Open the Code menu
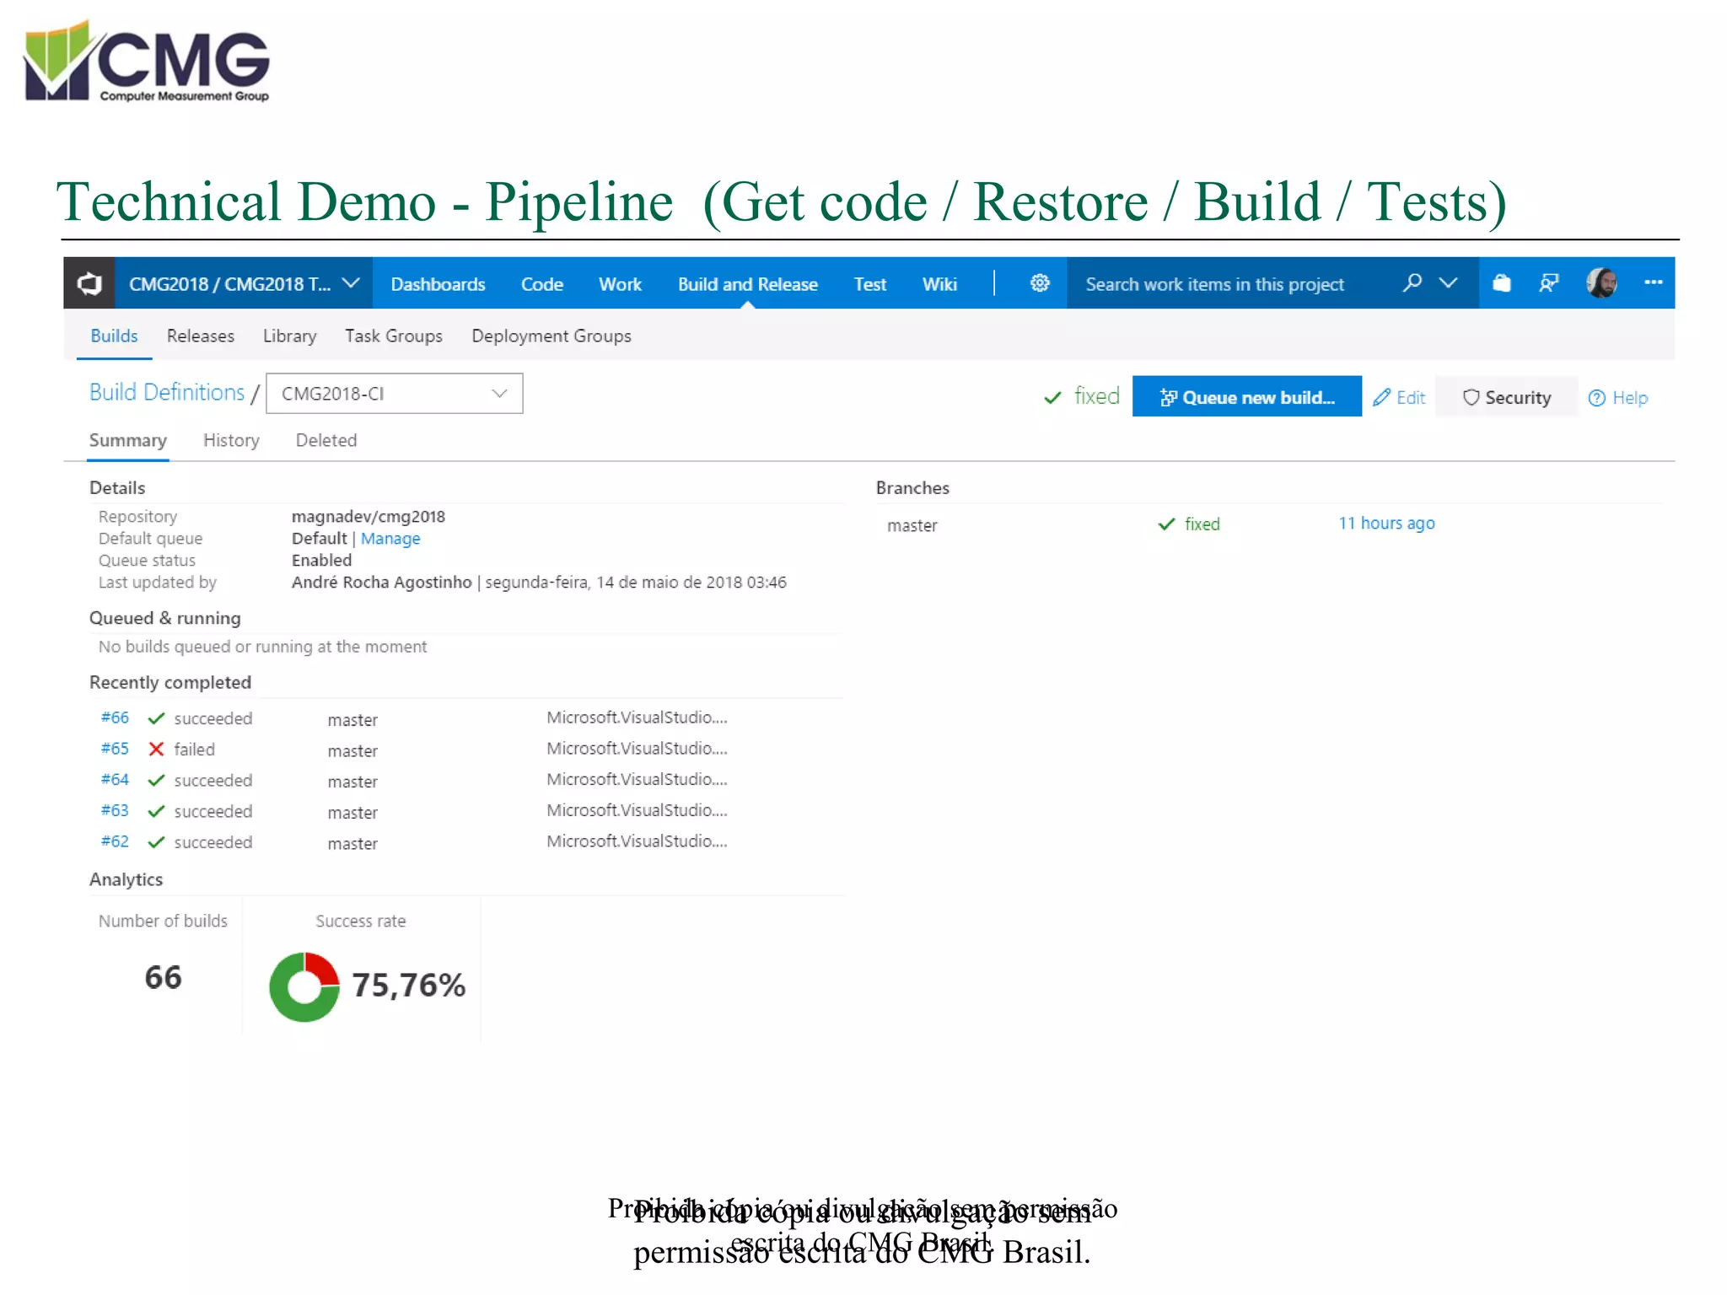Viewport: 1727px width, 1295px height. point(541,285)
